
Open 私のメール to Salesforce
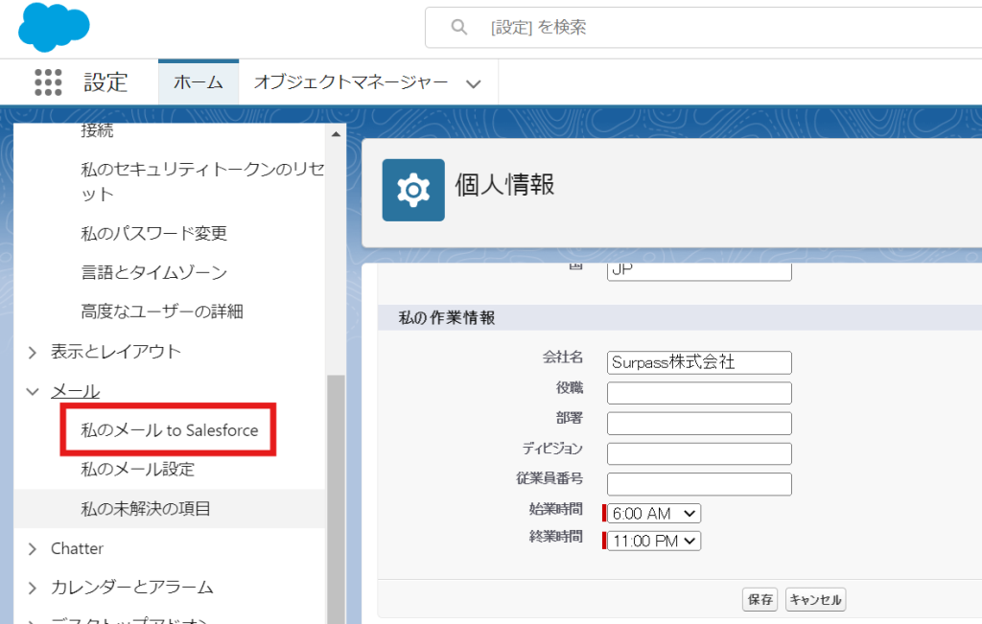click(170, 430)
